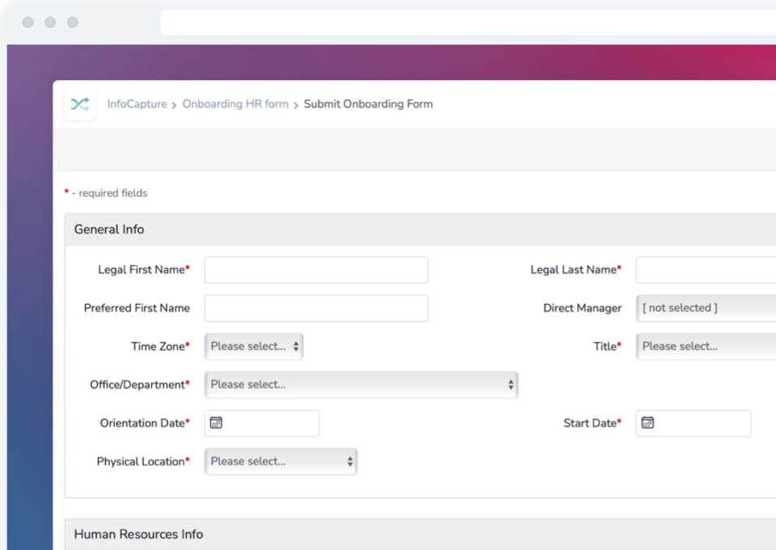Image resolution: width=776 pixels, height=550 pixels.
Task: Click the InfoCapture shuffle logo icon
Action: click(x=79, y=104)
